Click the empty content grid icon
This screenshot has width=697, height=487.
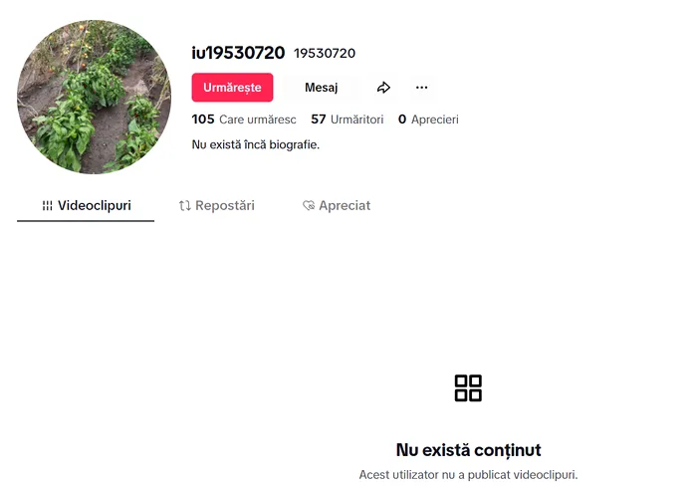[468, 387]
